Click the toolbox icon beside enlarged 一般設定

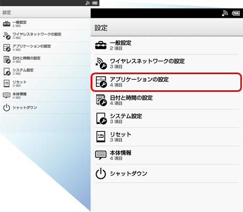101,45
